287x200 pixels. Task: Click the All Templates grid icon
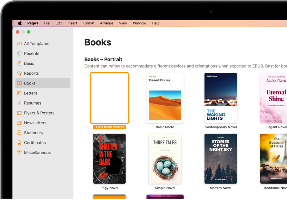click(19, 44)
